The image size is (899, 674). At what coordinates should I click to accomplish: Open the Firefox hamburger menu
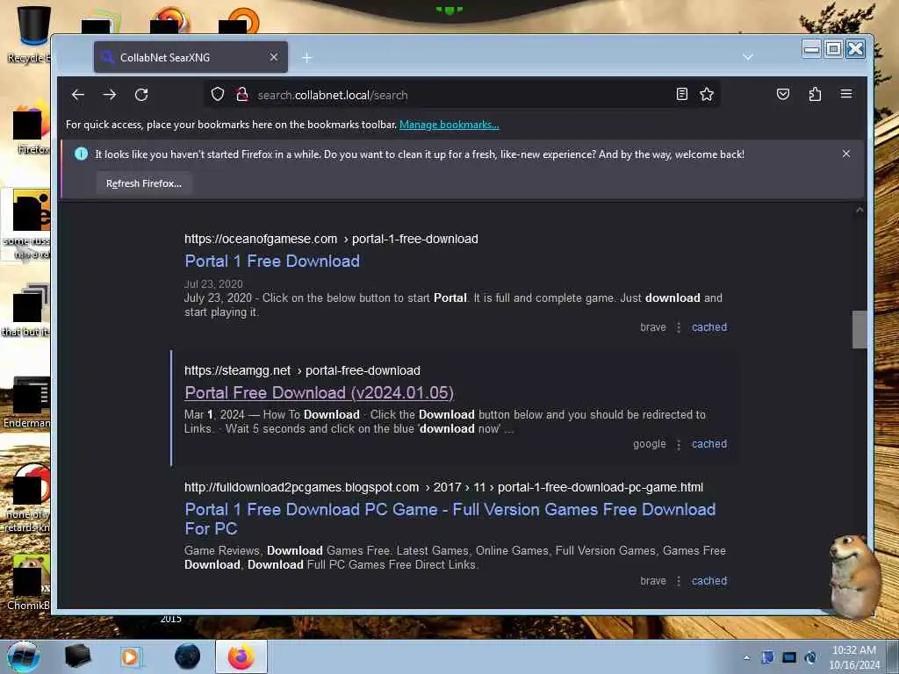846,94
